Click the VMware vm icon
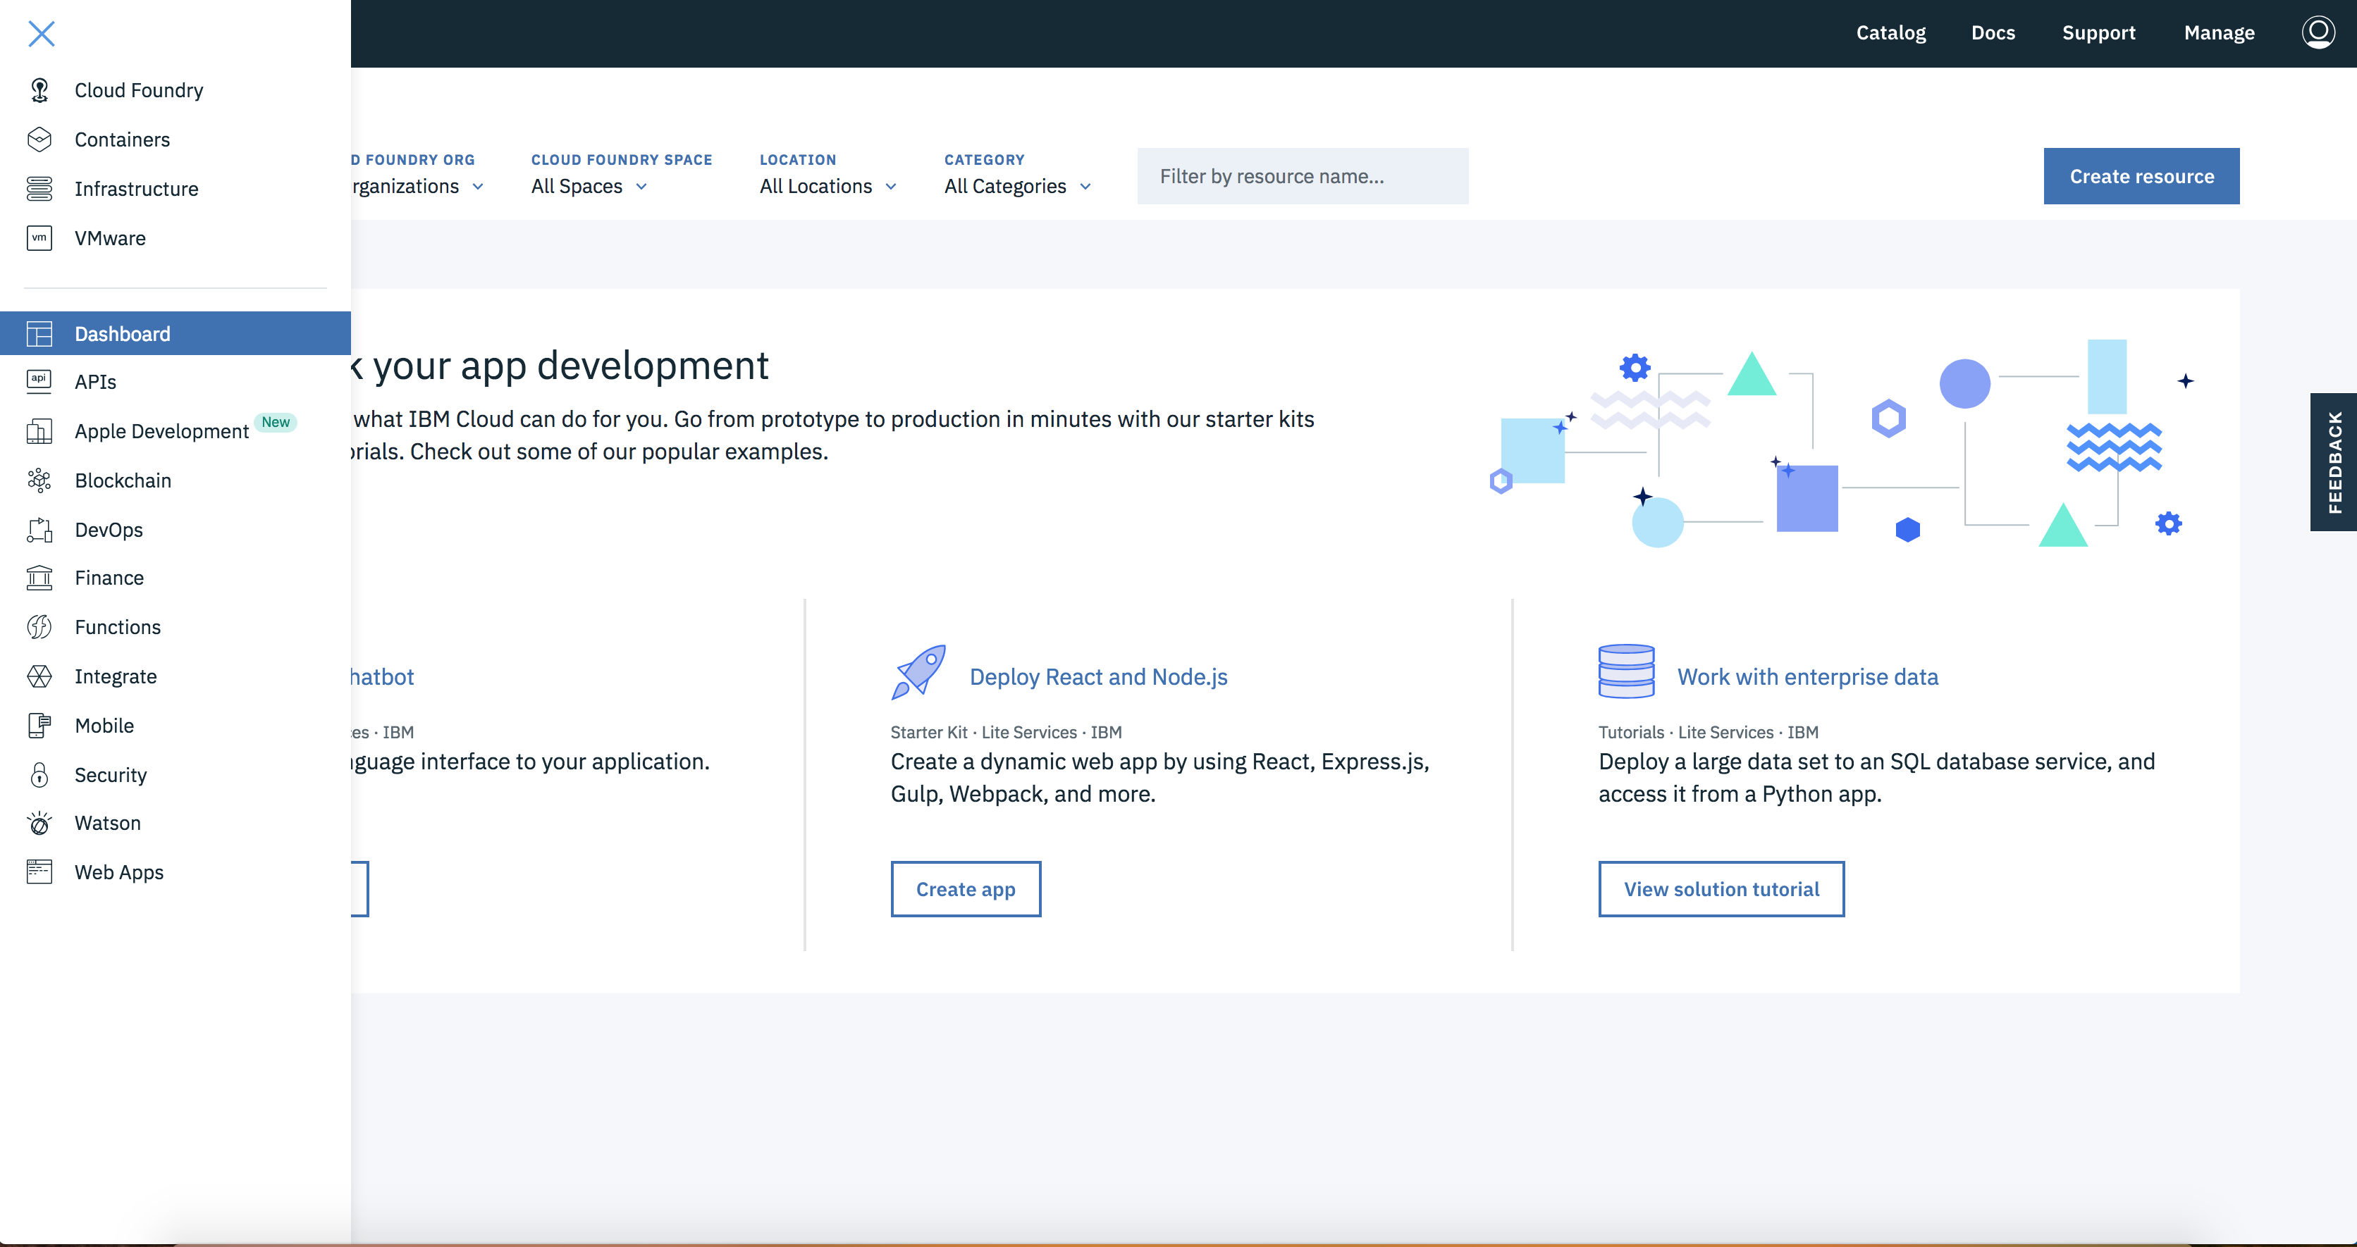 [39, 238]
